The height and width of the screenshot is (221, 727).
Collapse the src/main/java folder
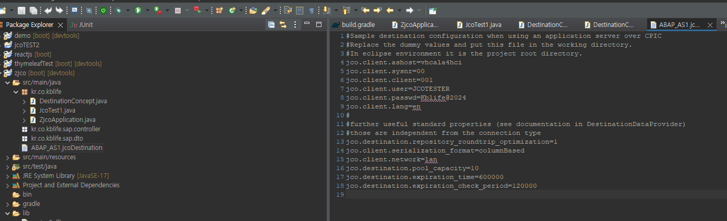(7, 82)
